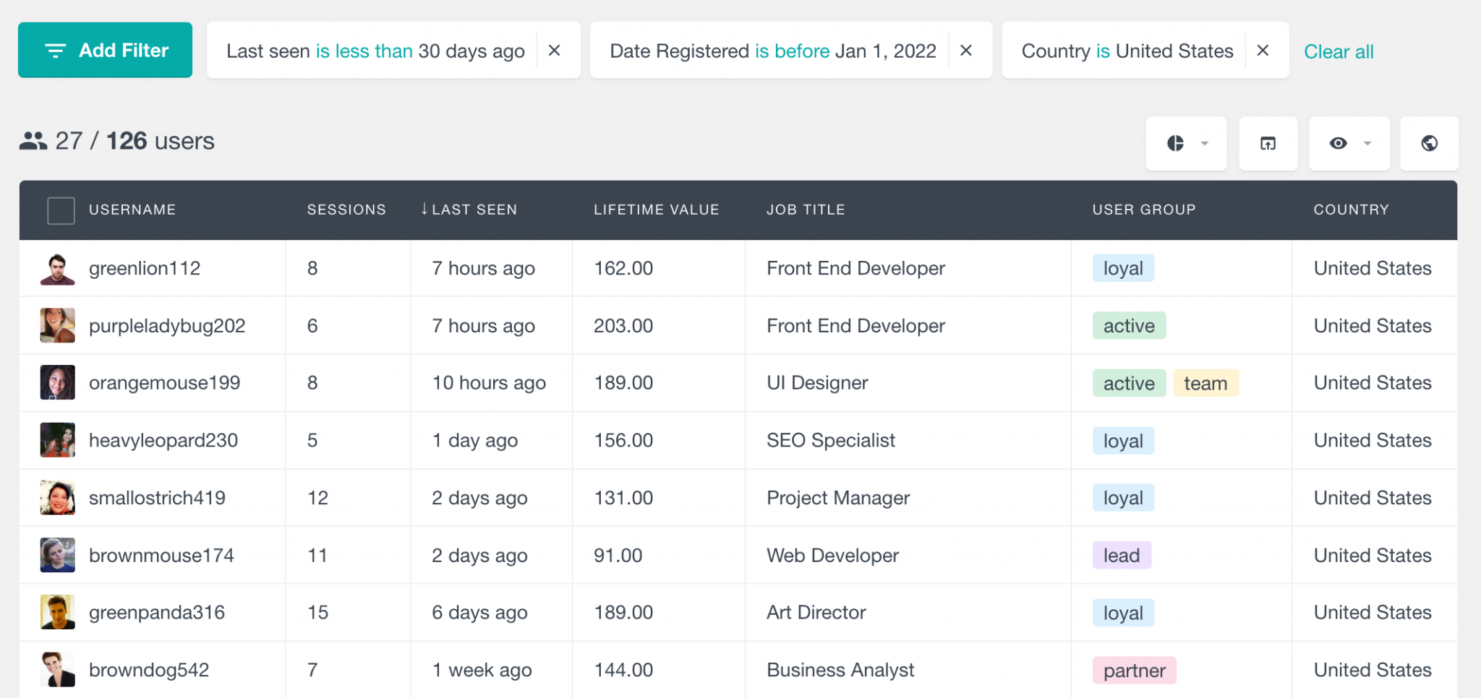Viewport: 1481px width, 698px height.
Task: Click the active badge for purpleladybug202
Action: (x=1129, y=325)
